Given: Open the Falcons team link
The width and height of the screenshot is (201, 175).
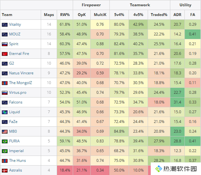Looking at the screenshot, I should coord(16,102).
